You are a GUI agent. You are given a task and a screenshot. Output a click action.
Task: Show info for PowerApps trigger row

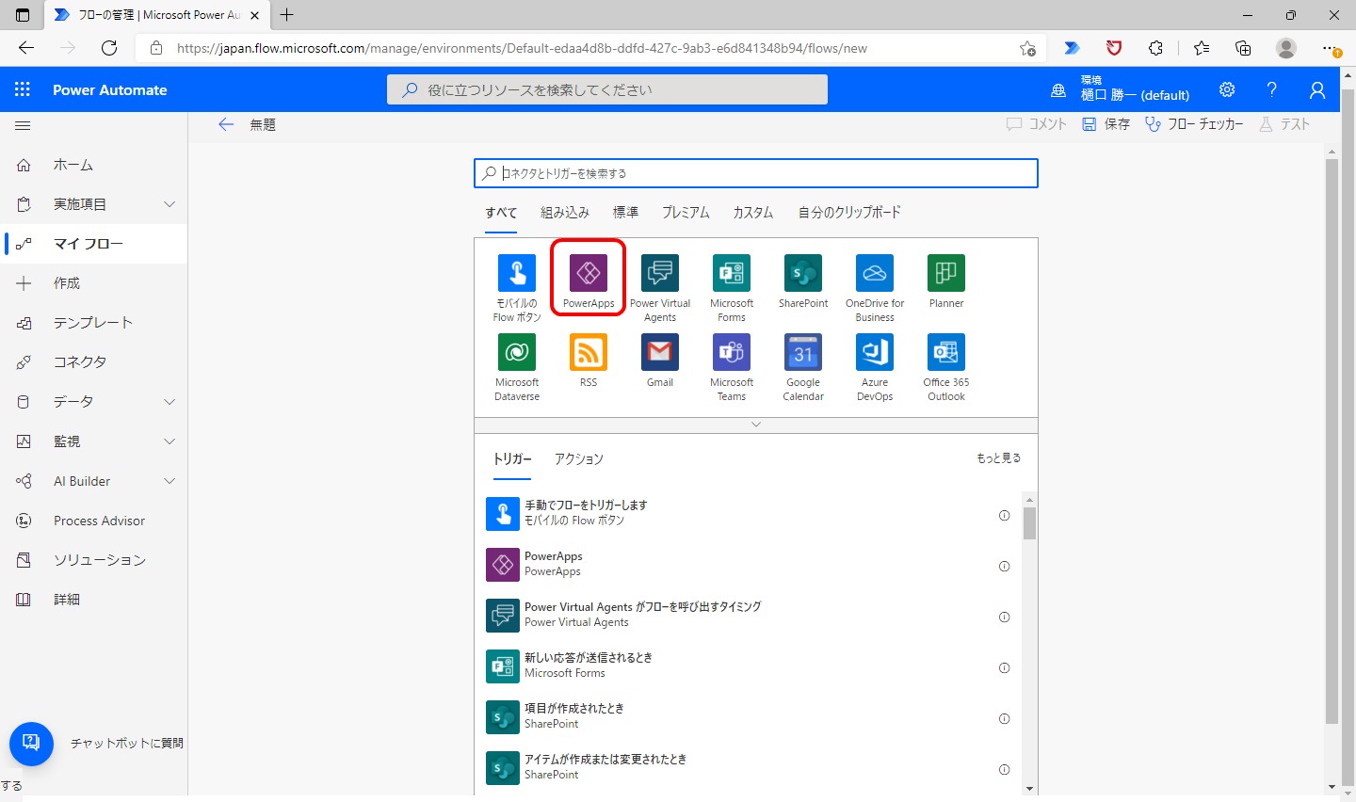[1004, 566]
